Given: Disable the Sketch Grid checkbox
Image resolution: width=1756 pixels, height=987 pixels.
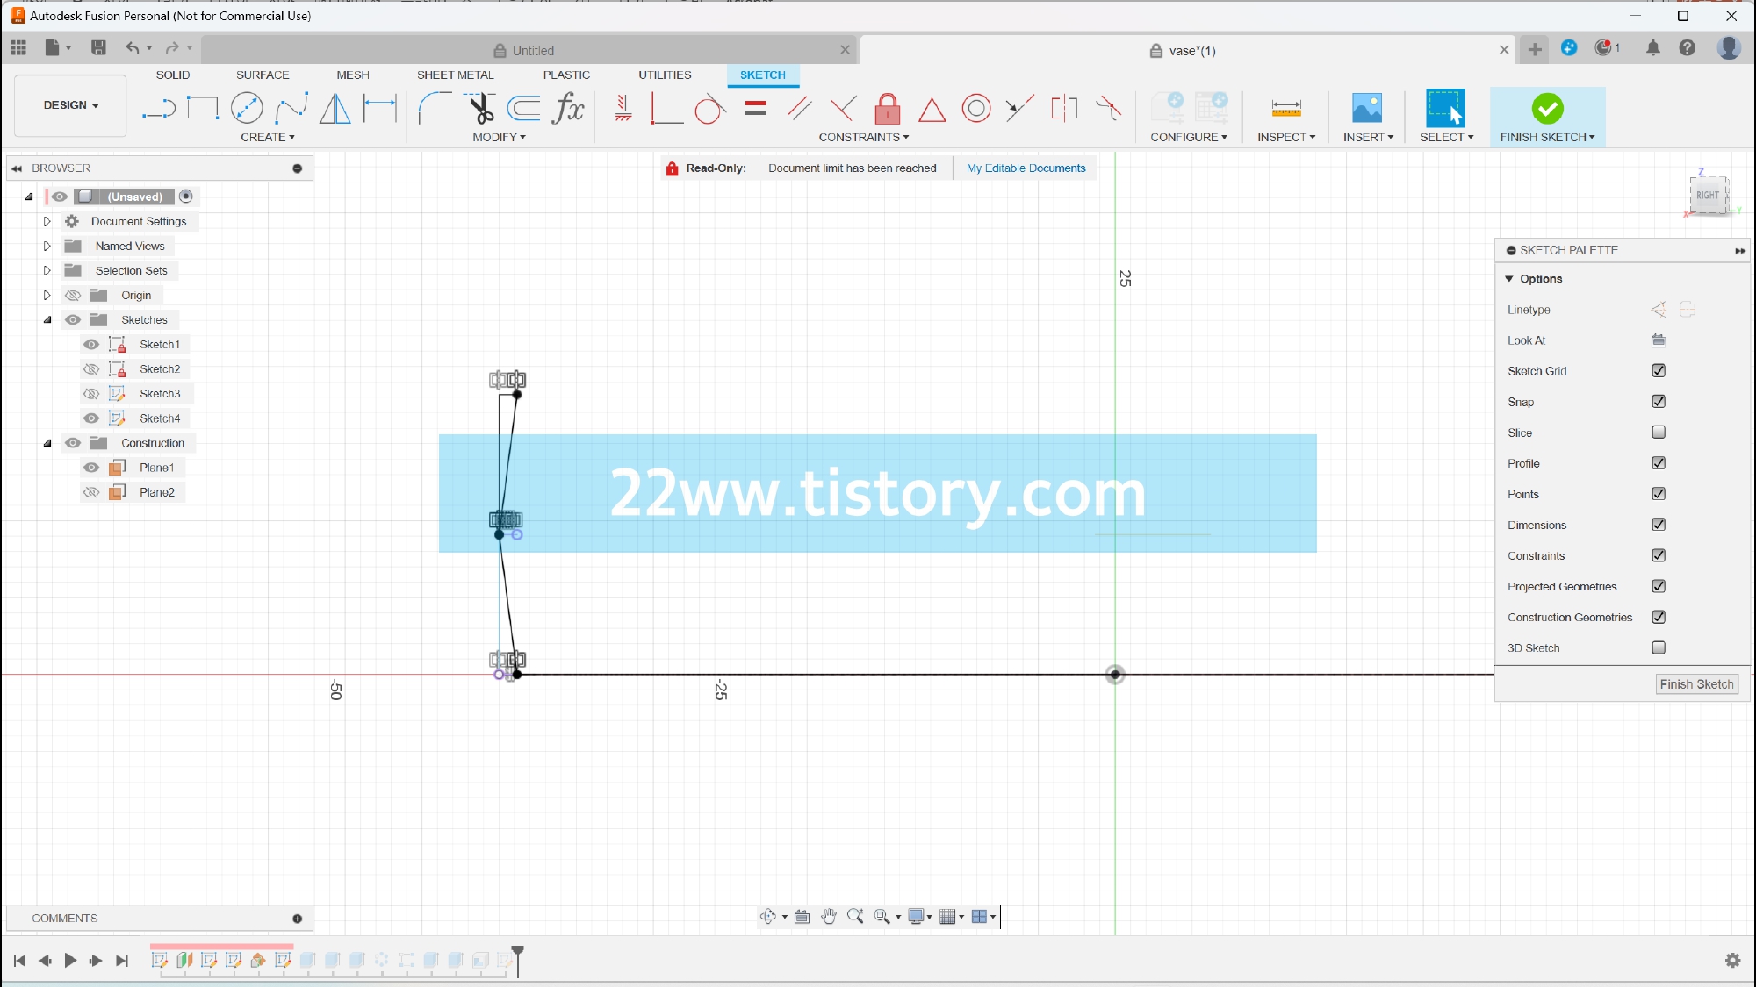Looking at the screenshot, I should [1659, 371].
